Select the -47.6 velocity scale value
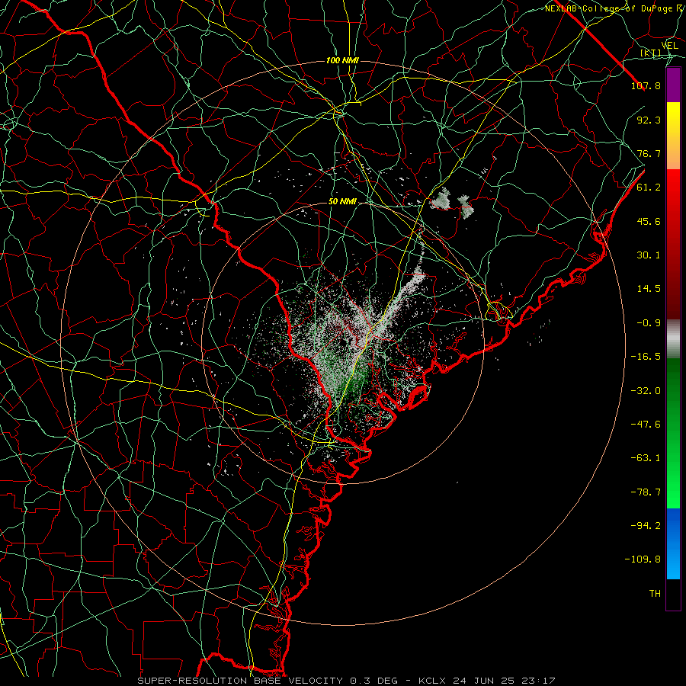 646,425
